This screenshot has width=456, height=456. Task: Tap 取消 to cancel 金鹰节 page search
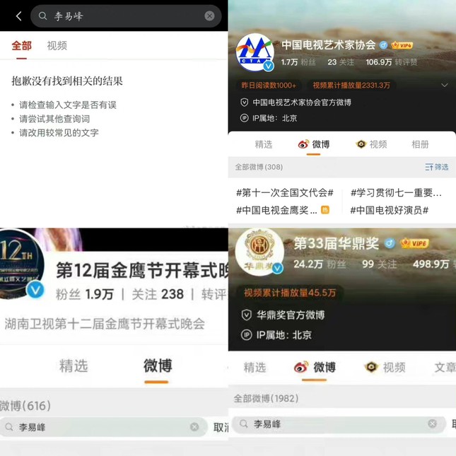pos(221,427)
